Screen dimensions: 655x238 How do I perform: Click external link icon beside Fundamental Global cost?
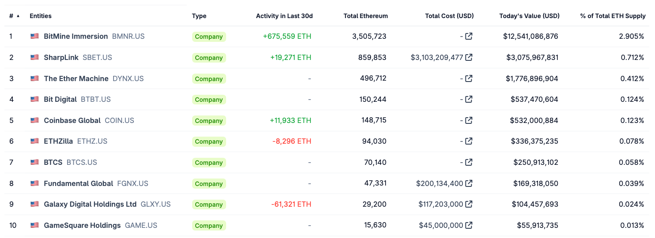(x=469, y=183)
